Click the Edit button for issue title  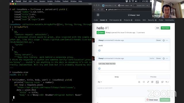[x=158, y=28]
